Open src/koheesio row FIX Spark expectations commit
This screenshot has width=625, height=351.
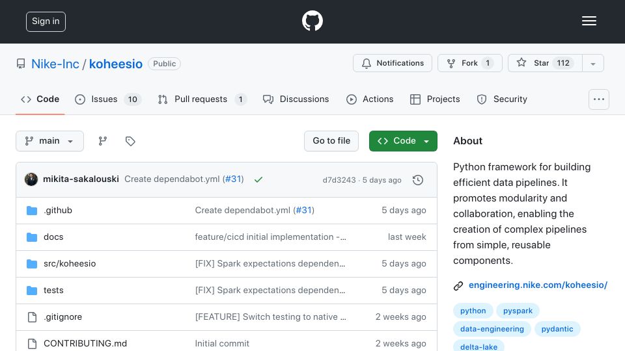(x=270, y=263)
